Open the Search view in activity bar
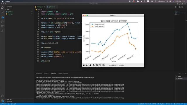Screen dimensions: 187x105 (2, 12)
